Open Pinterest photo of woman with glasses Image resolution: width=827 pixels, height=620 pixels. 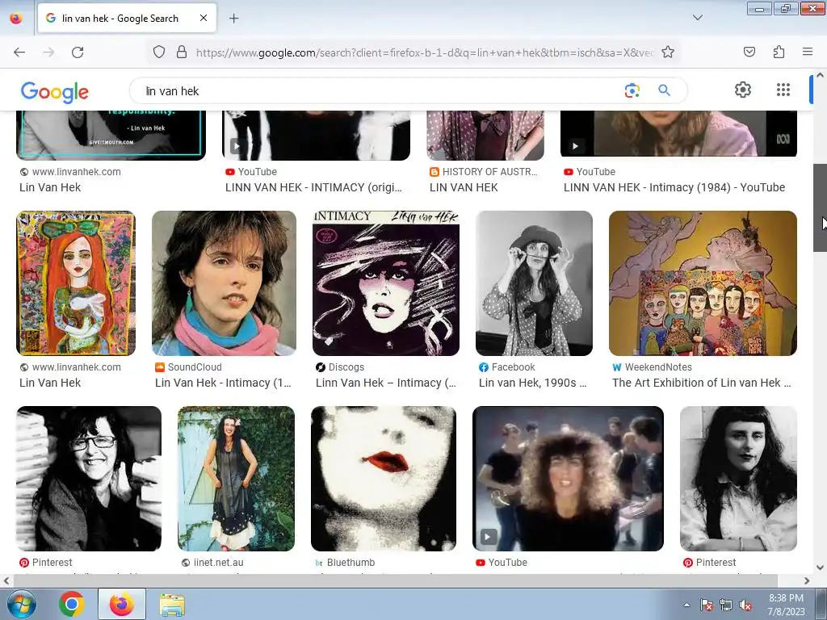point(89,479)
